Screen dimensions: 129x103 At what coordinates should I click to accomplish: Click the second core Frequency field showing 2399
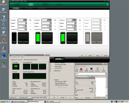[x=47, y=20]
